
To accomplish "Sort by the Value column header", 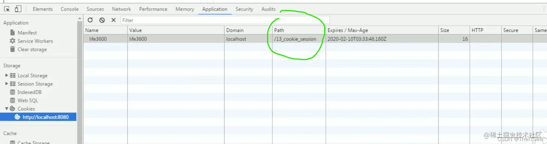I will tap(176, 30).
